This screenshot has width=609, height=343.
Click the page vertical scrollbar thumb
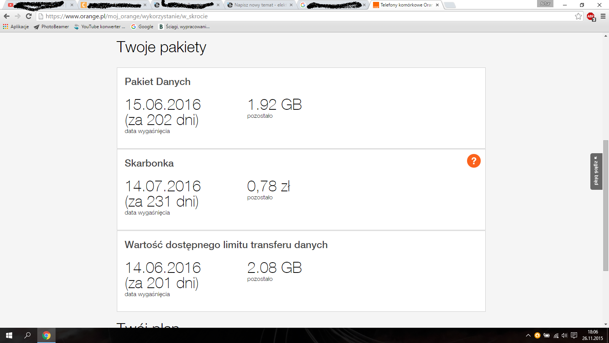[606, 206]
